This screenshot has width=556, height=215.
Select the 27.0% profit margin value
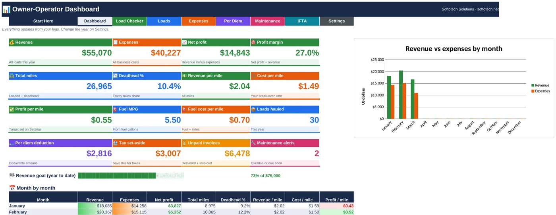pyautogui.click(x=307, y=53)
